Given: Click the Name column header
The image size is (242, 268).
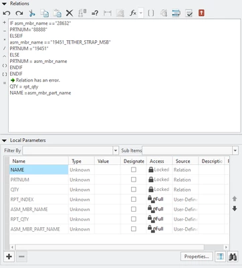Looking at the screenshot, I should (39, 161).
